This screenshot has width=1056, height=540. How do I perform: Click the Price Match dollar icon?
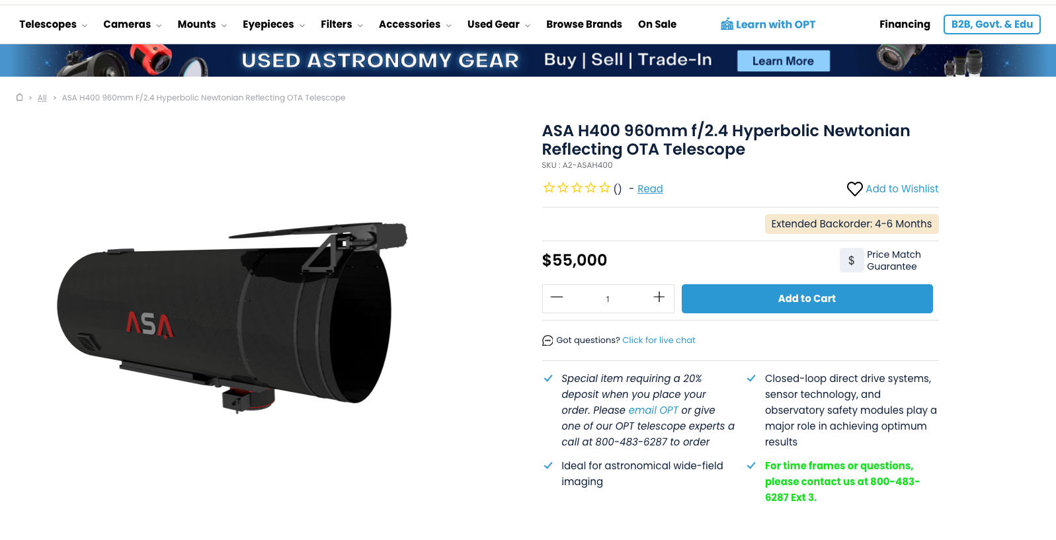coord(851,260)
